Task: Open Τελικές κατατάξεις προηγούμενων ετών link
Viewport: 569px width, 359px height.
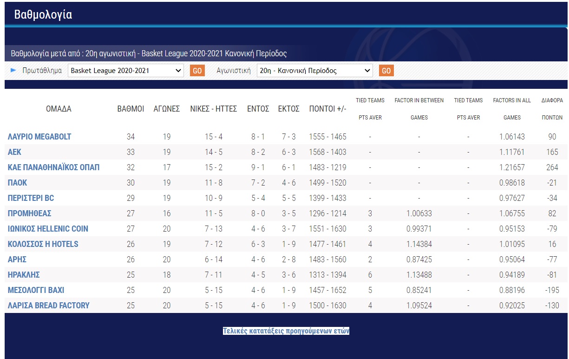Action: pos(286,331)
